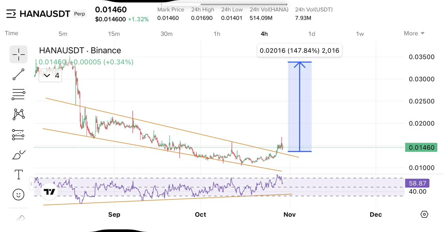447x232 pixels.
Task: Collapse the RSI pane side arrow
Action: pos(31,184)
